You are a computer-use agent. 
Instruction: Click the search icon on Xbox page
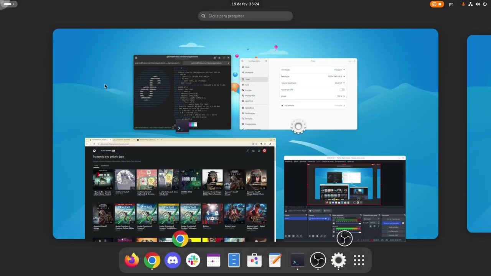[x=248, y=151]
